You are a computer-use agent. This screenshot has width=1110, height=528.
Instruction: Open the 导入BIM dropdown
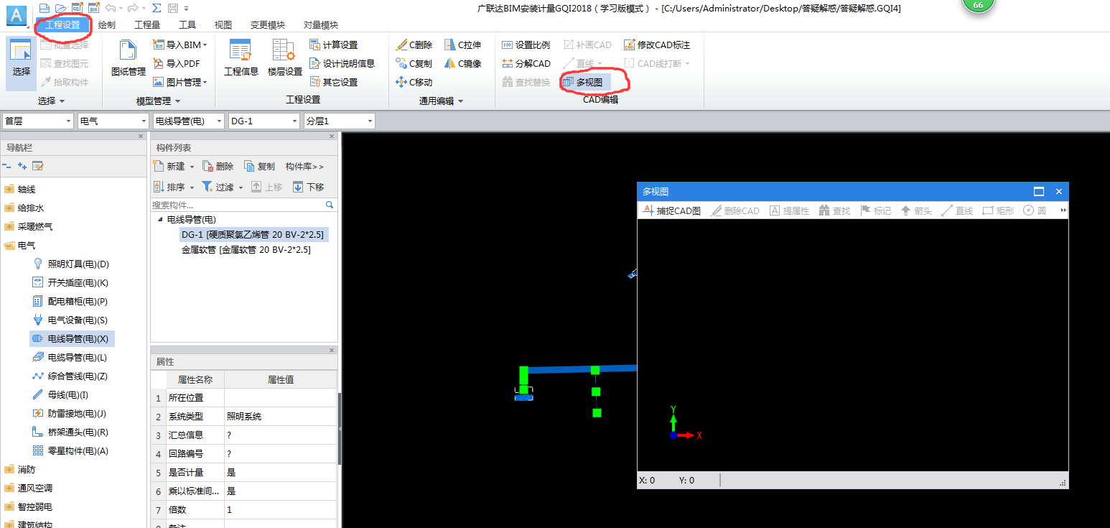(x=205, y=45)
